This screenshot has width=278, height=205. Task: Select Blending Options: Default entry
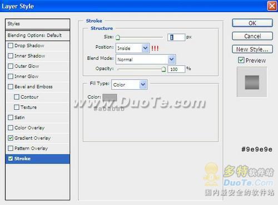click(38, 35)
